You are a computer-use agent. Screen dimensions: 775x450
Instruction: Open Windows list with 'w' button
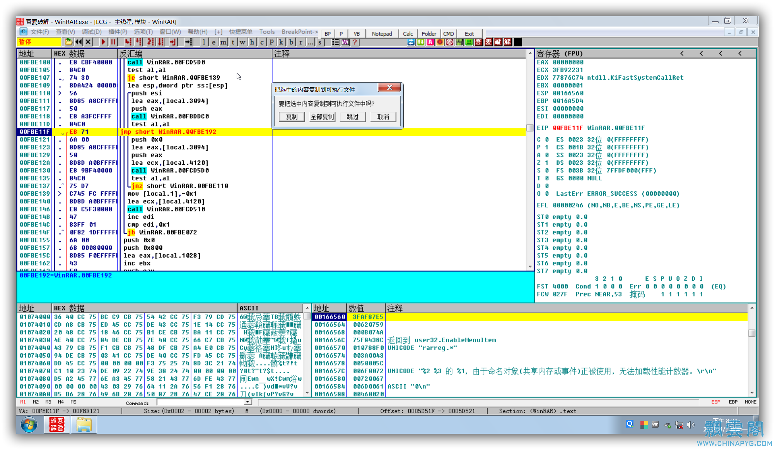(242, 42)
